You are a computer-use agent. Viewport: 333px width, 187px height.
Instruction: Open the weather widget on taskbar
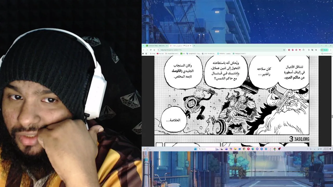point(148,149)
